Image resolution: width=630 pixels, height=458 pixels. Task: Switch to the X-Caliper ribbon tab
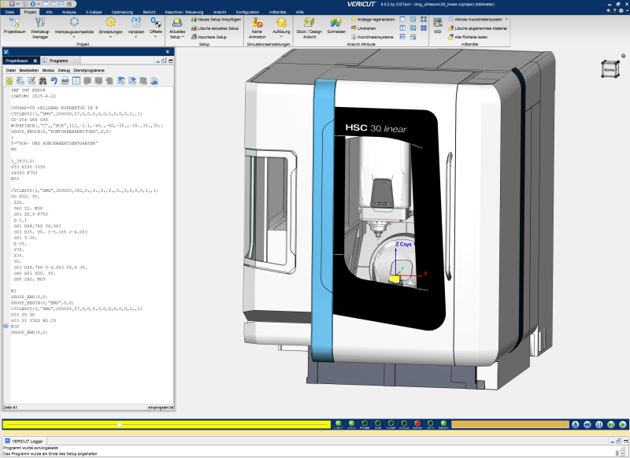coord(94,12)
